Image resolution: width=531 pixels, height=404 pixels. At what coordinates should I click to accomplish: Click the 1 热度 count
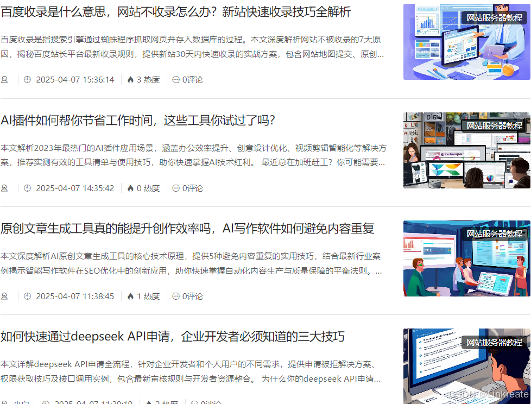(x=148, y=296)
